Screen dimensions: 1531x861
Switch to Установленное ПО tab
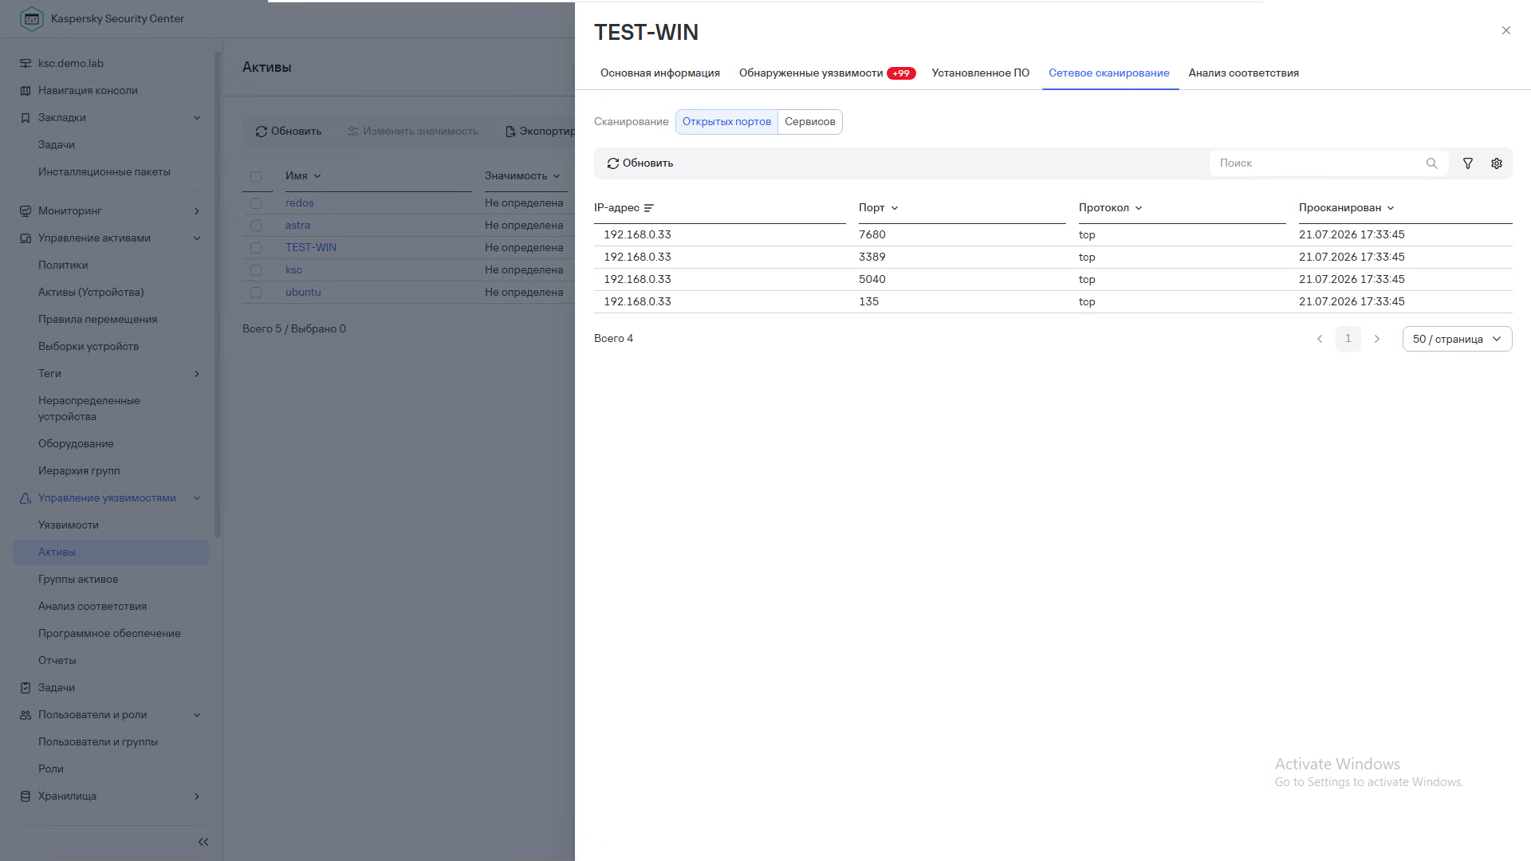click(981, 73)
